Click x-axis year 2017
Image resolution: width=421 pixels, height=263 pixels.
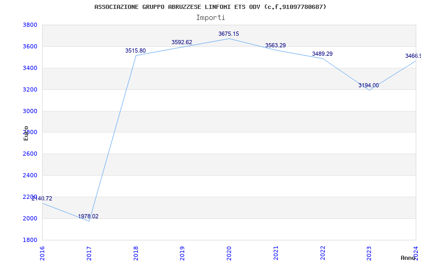click(x=89, y=253)
